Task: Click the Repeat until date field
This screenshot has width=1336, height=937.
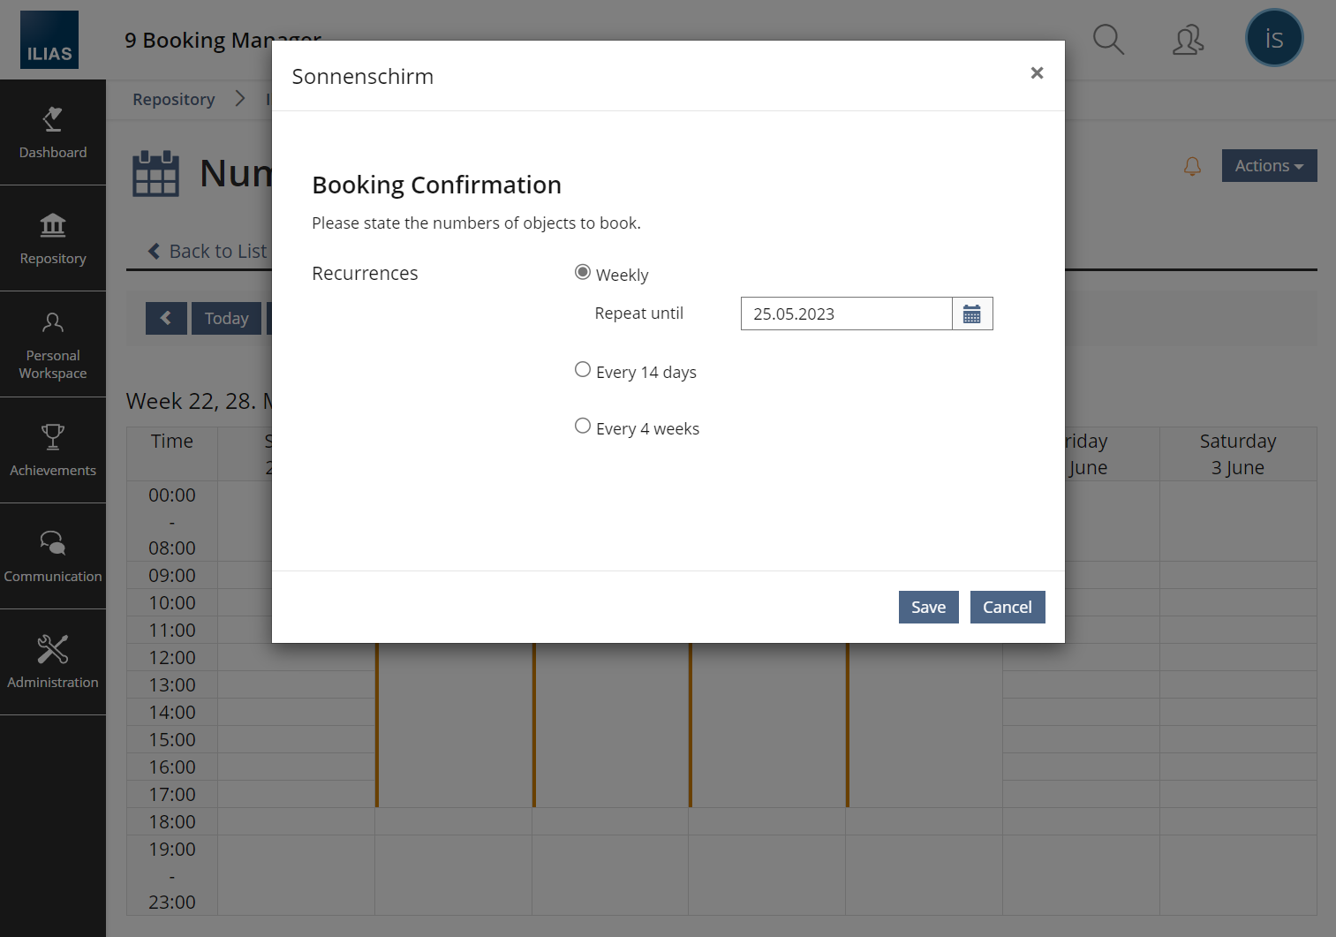Action: (x=846, y=314)
